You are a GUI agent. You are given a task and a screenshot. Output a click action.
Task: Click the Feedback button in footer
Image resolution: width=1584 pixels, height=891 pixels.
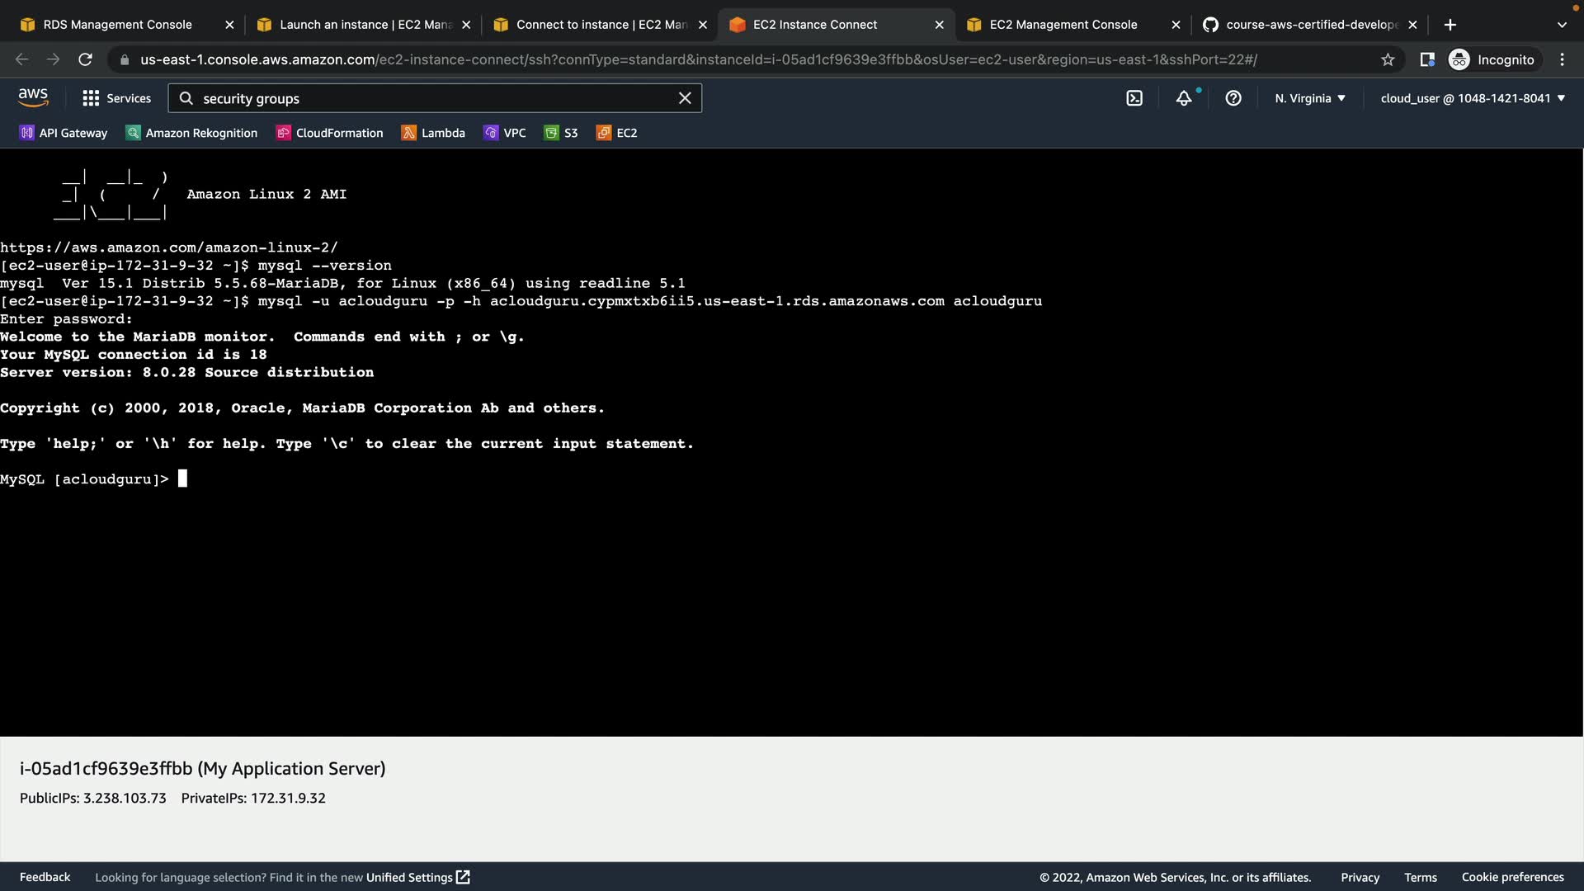(x=45, y=877)
